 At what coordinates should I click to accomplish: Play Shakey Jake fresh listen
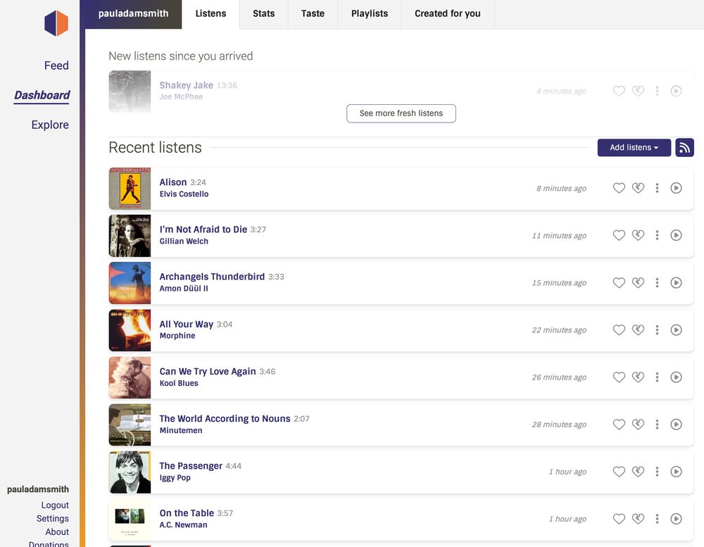pyautogui.click(x=676, y=91)
